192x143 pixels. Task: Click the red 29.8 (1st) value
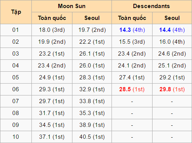point(172,89)
